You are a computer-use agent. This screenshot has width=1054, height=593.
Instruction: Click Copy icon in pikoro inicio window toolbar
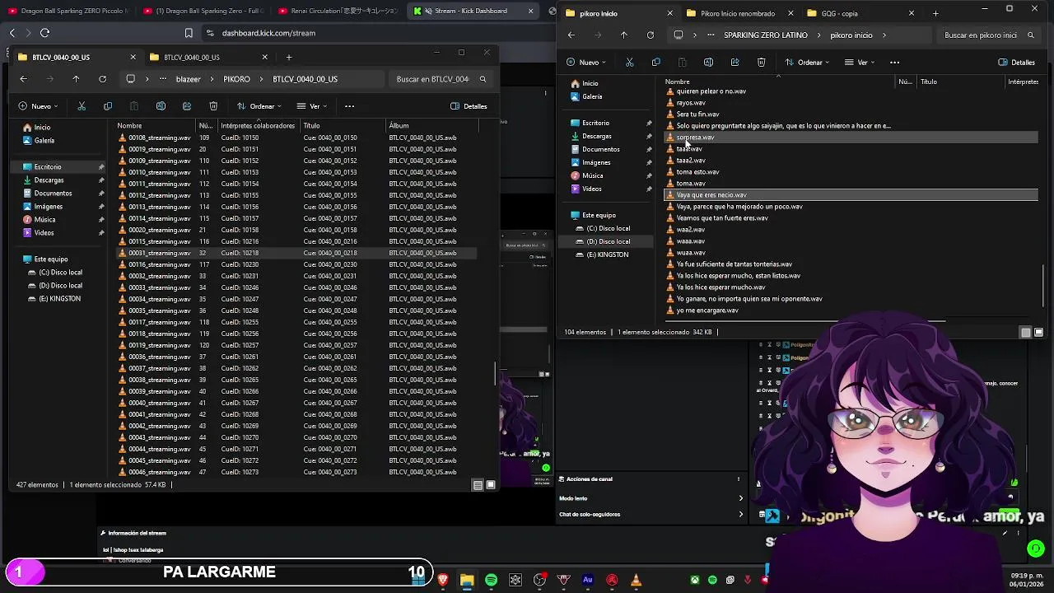656,63
